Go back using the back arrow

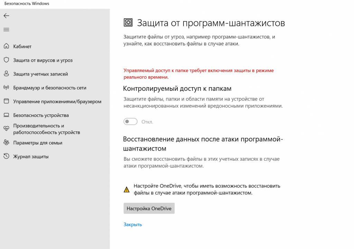pos(6,16)
